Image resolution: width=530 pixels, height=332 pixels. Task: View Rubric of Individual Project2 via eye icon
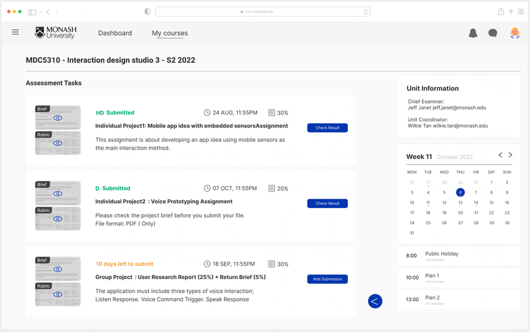coord(58,219)
